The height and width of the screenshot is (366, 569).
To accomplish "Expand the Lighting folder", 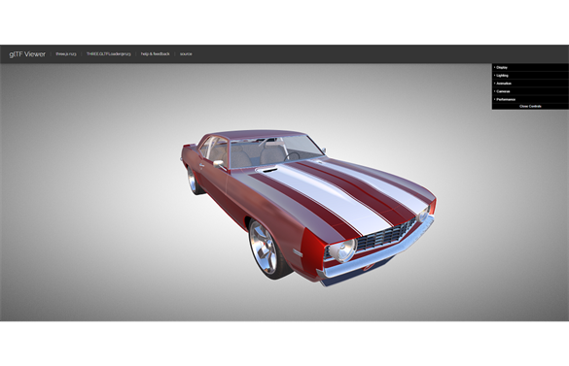I will [x=530, y=76].
